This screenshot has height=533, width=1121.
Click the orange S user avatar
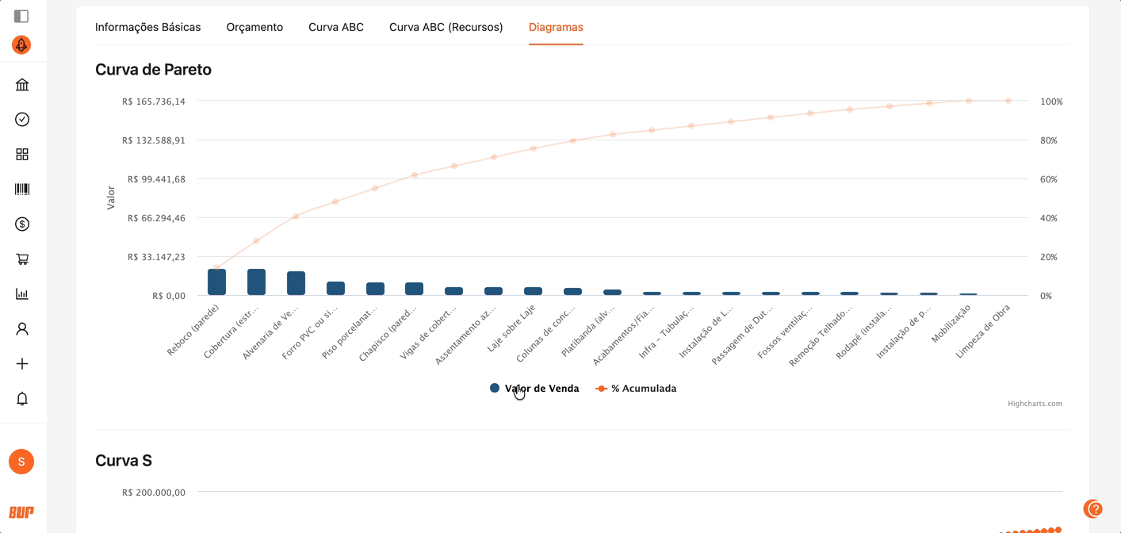21,461
